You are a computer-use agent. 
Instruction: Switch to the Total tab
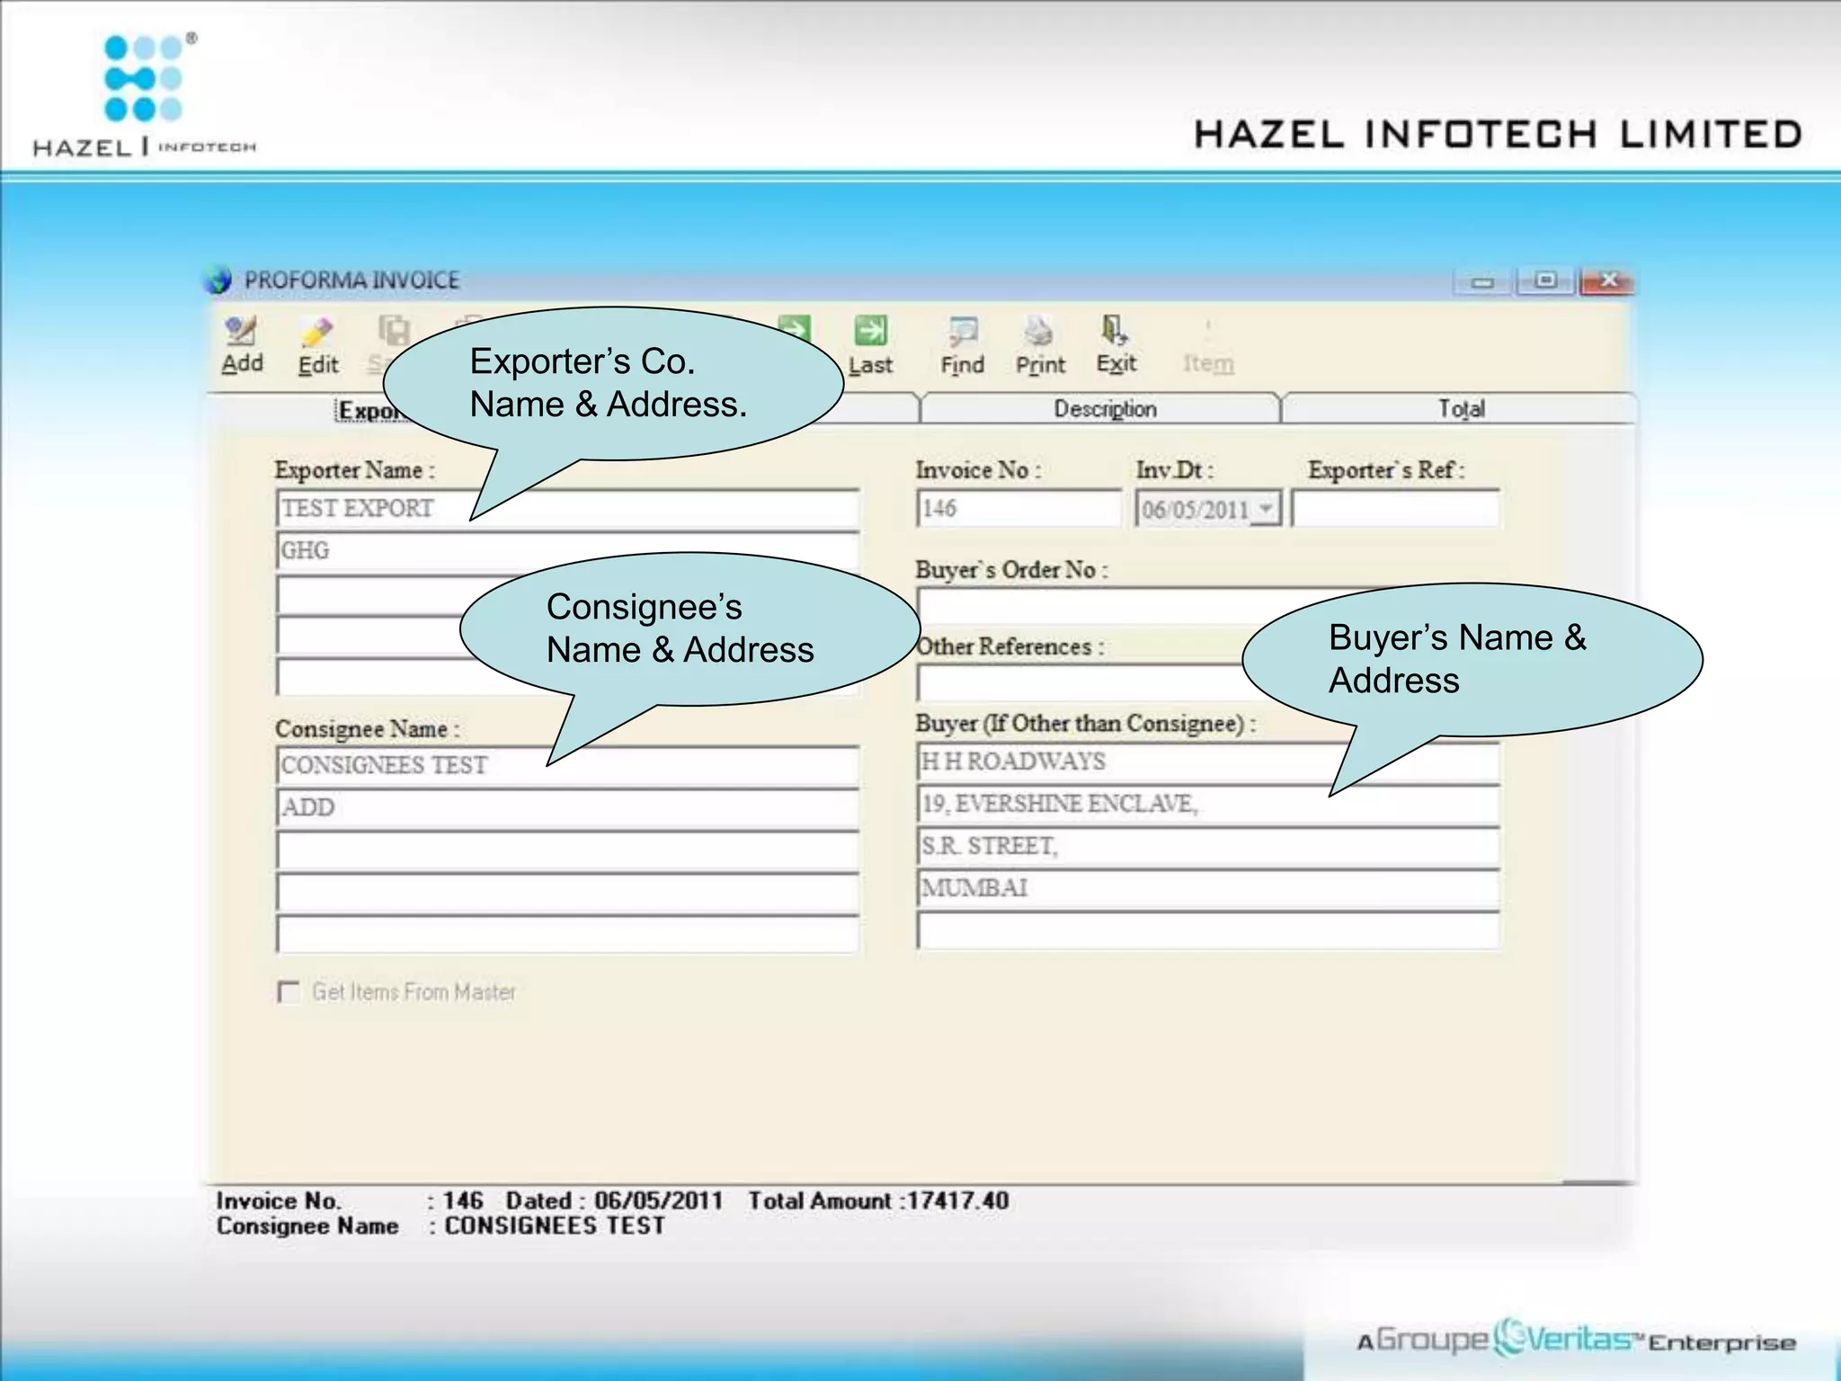click(1461, 409)
